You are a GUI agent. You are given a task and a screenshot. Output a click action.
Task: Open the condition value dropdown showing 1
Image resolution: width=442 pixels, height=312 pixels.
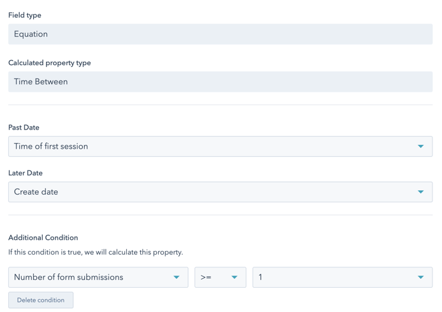[x=343, y=278]
